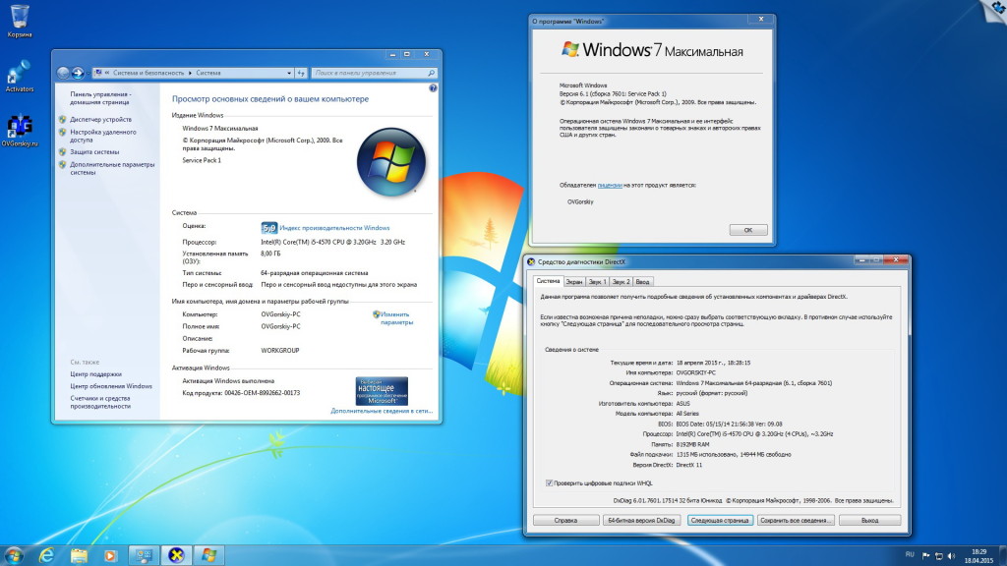Select the Экран tab in DirectX tool
Viewport: 1007px width, 566px height.
574,282
